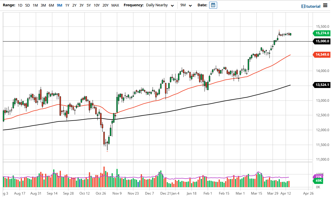
Task: Select the 1Y range
Action: click(x=67, y=5)
